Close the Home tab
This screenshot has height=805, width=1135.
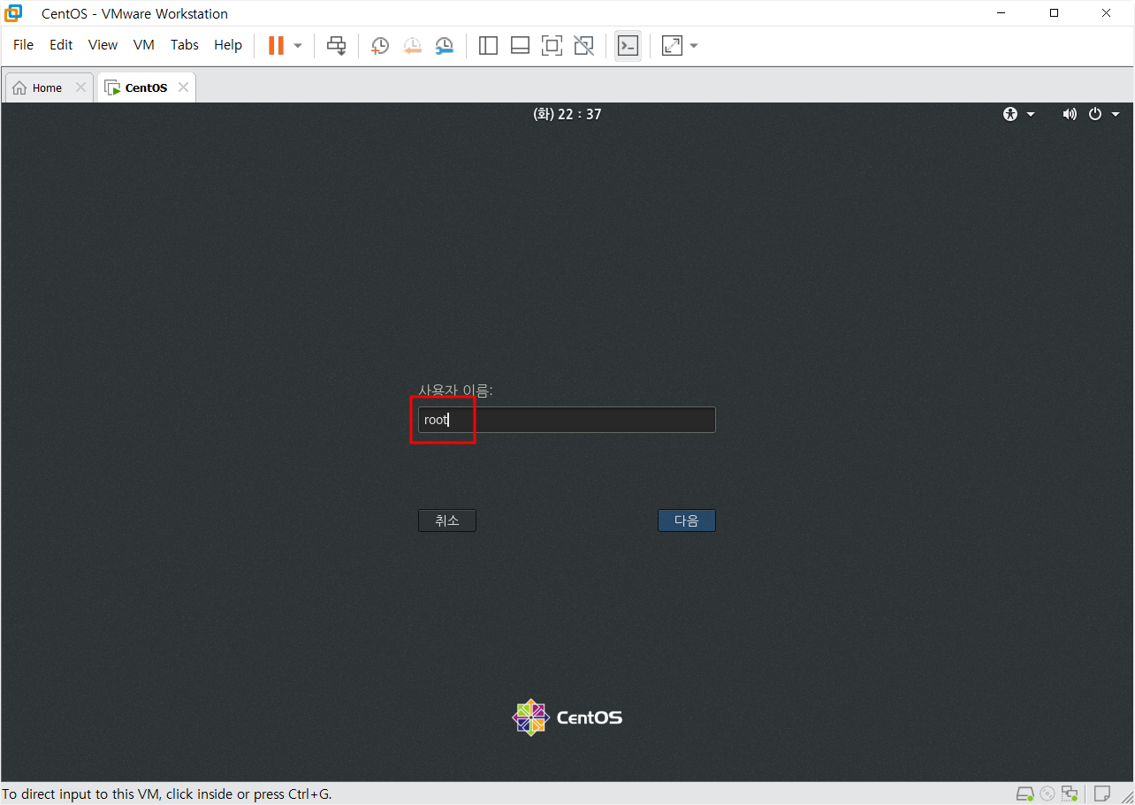coord(80,87)
